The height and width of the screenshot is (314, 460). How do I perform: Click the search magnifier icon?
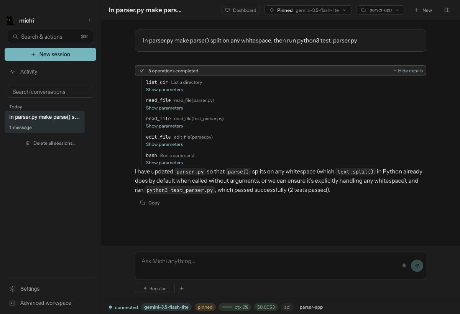tap(15, 37)
